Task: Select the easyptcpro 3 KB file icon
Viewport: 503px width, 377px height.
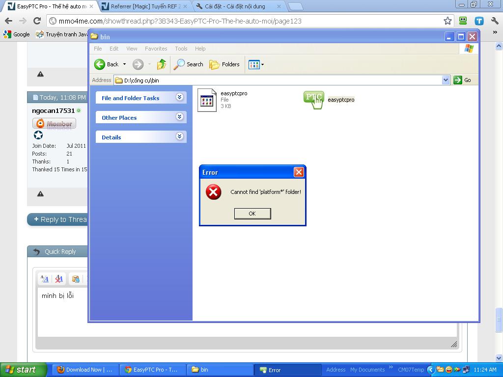Action: click(207, 100)
